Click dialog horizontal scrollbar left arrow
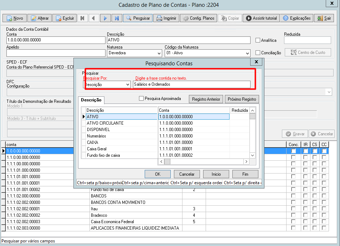The width and height of the screenshot is (340, 246). [161, 161]
